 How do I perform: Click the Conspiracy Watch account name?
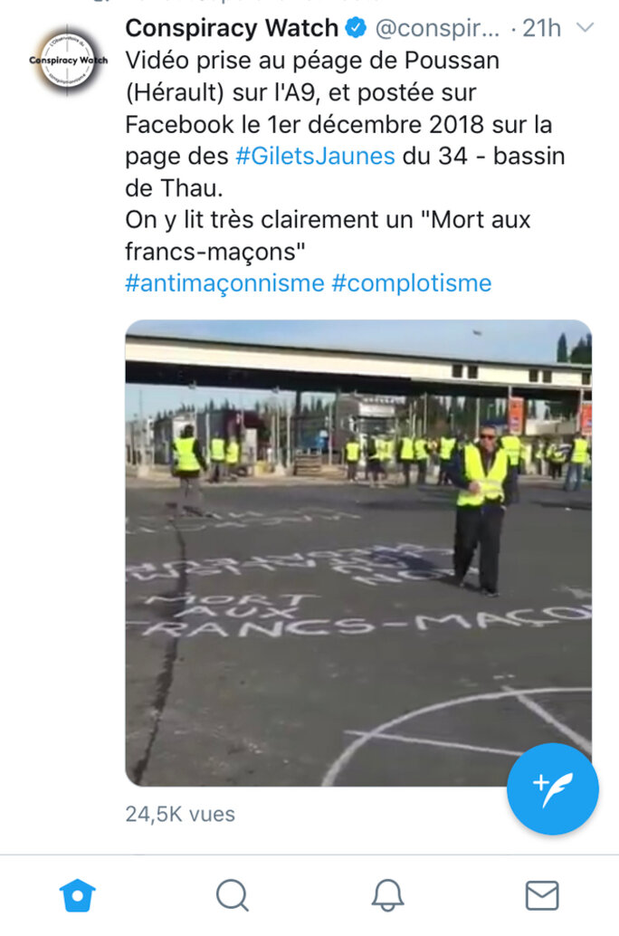[232, 28]
